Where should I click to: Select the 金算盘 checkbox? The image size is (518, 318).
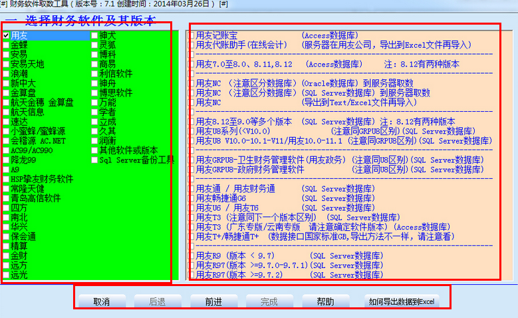tap(6, 93)
